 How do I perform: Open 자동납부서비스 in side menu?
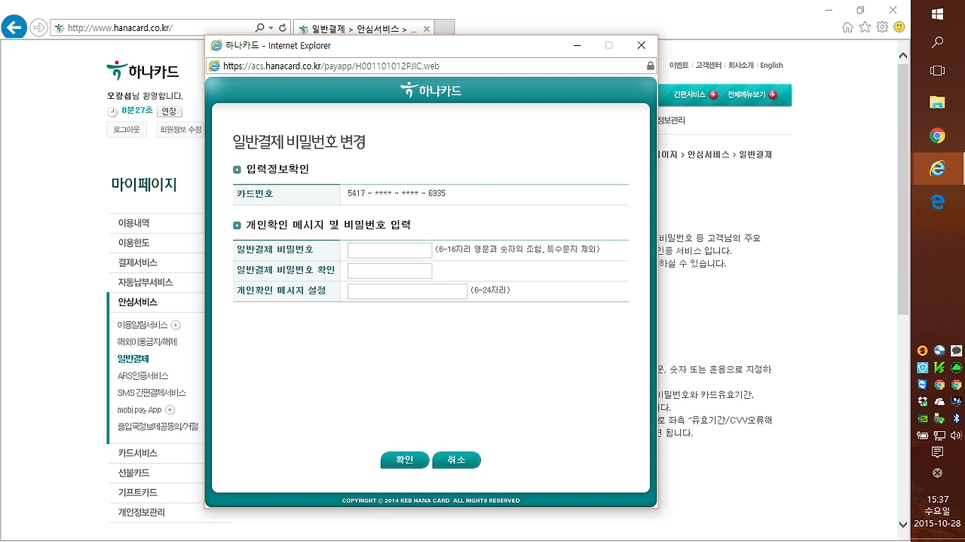(146, 282)
